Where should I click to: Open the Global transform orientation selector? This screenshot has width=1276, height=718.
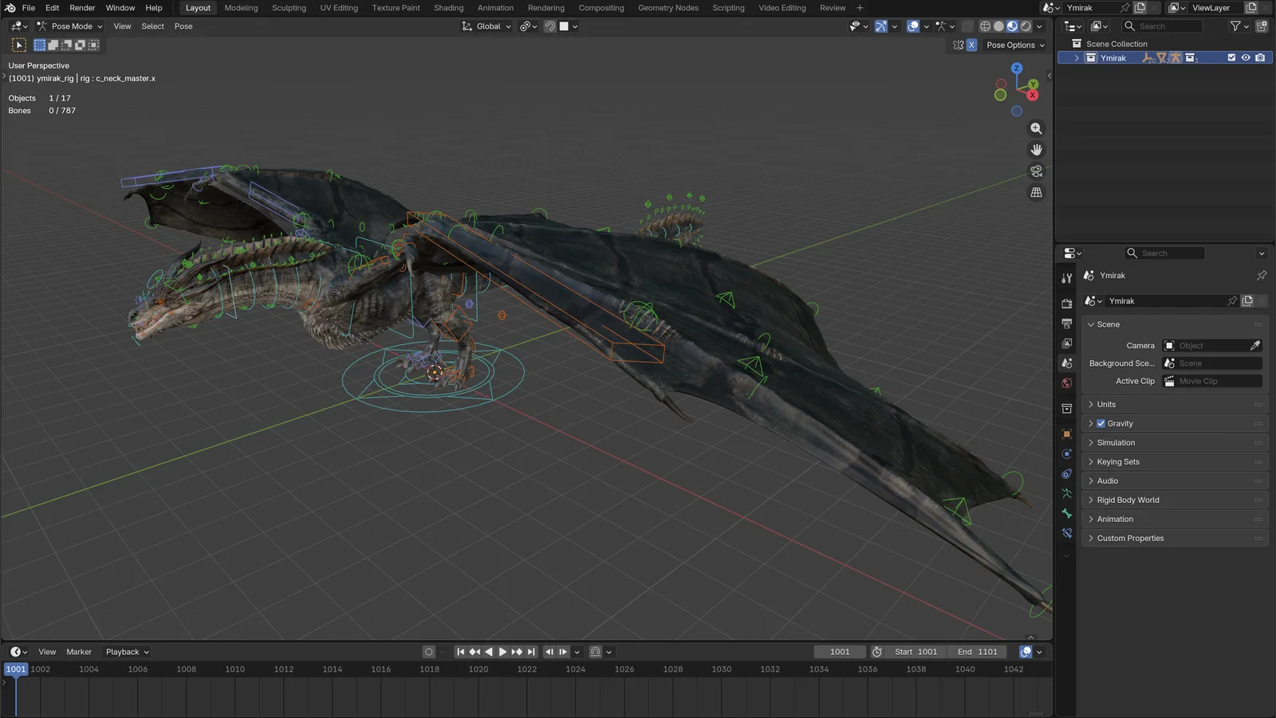486,26
